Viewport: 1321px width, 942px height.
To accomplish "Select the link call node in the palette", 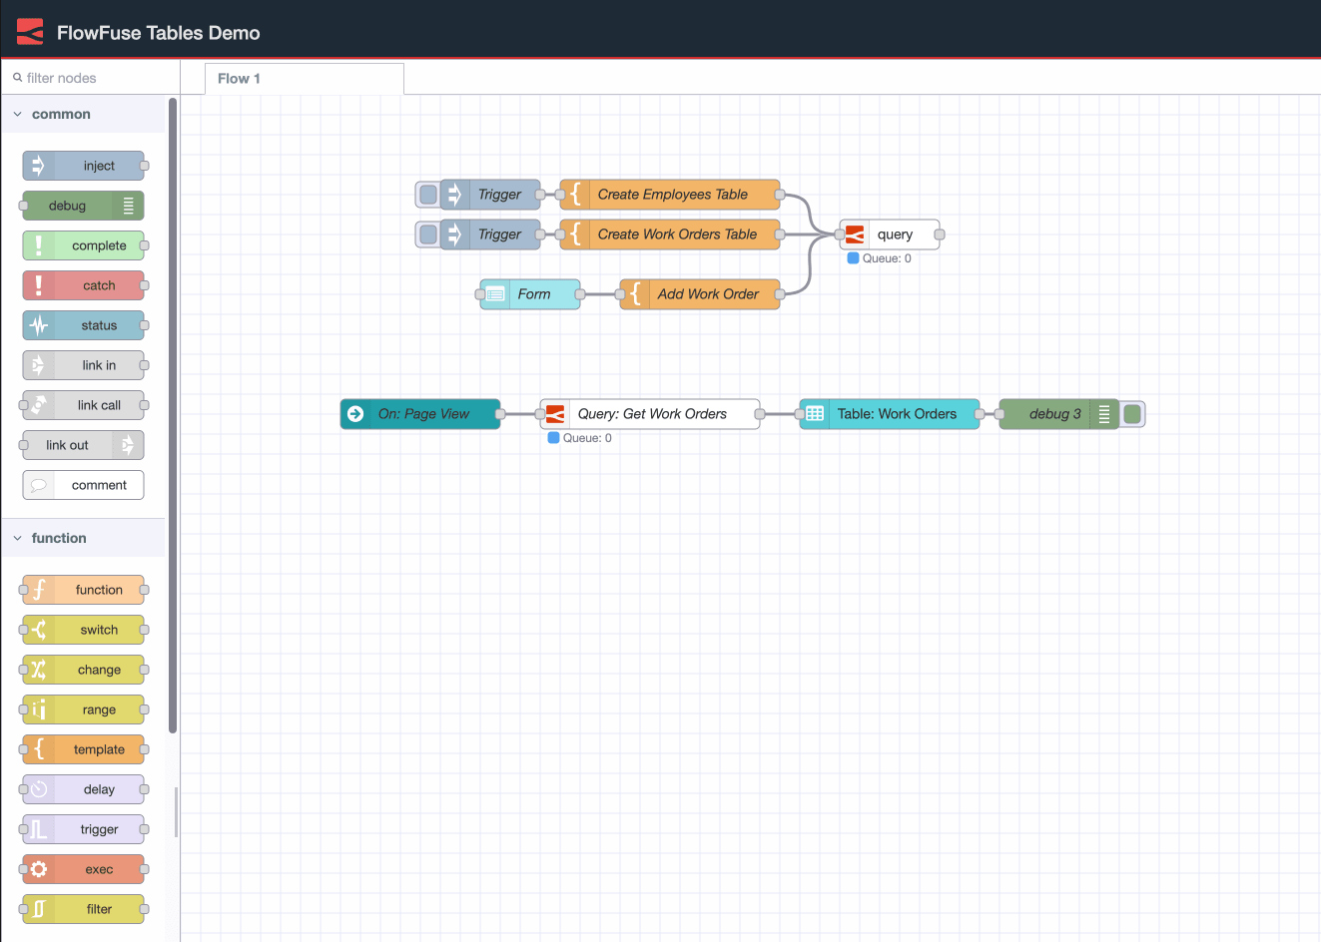I will (x=85, y=405).
